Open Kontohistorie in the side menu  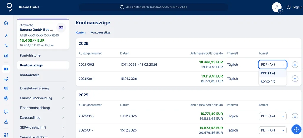[x=30, y=55]
